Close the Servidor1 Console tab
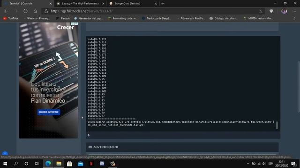The height and width of the screenshot is (168, 300). [51, 3]
